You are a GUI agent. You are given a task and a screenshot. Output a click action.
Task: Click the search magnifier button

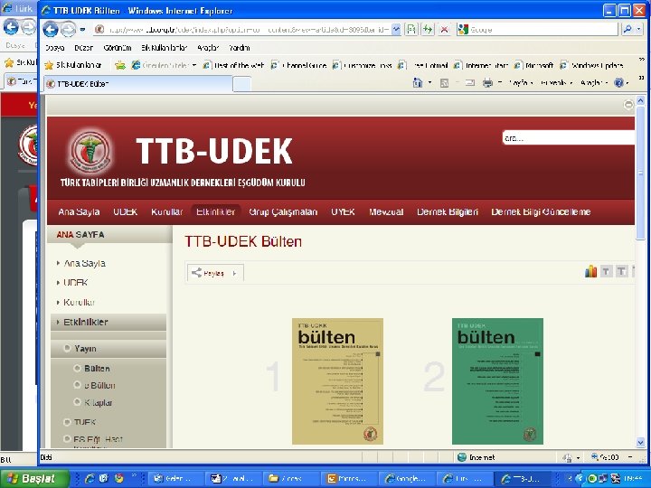point(627,30)
